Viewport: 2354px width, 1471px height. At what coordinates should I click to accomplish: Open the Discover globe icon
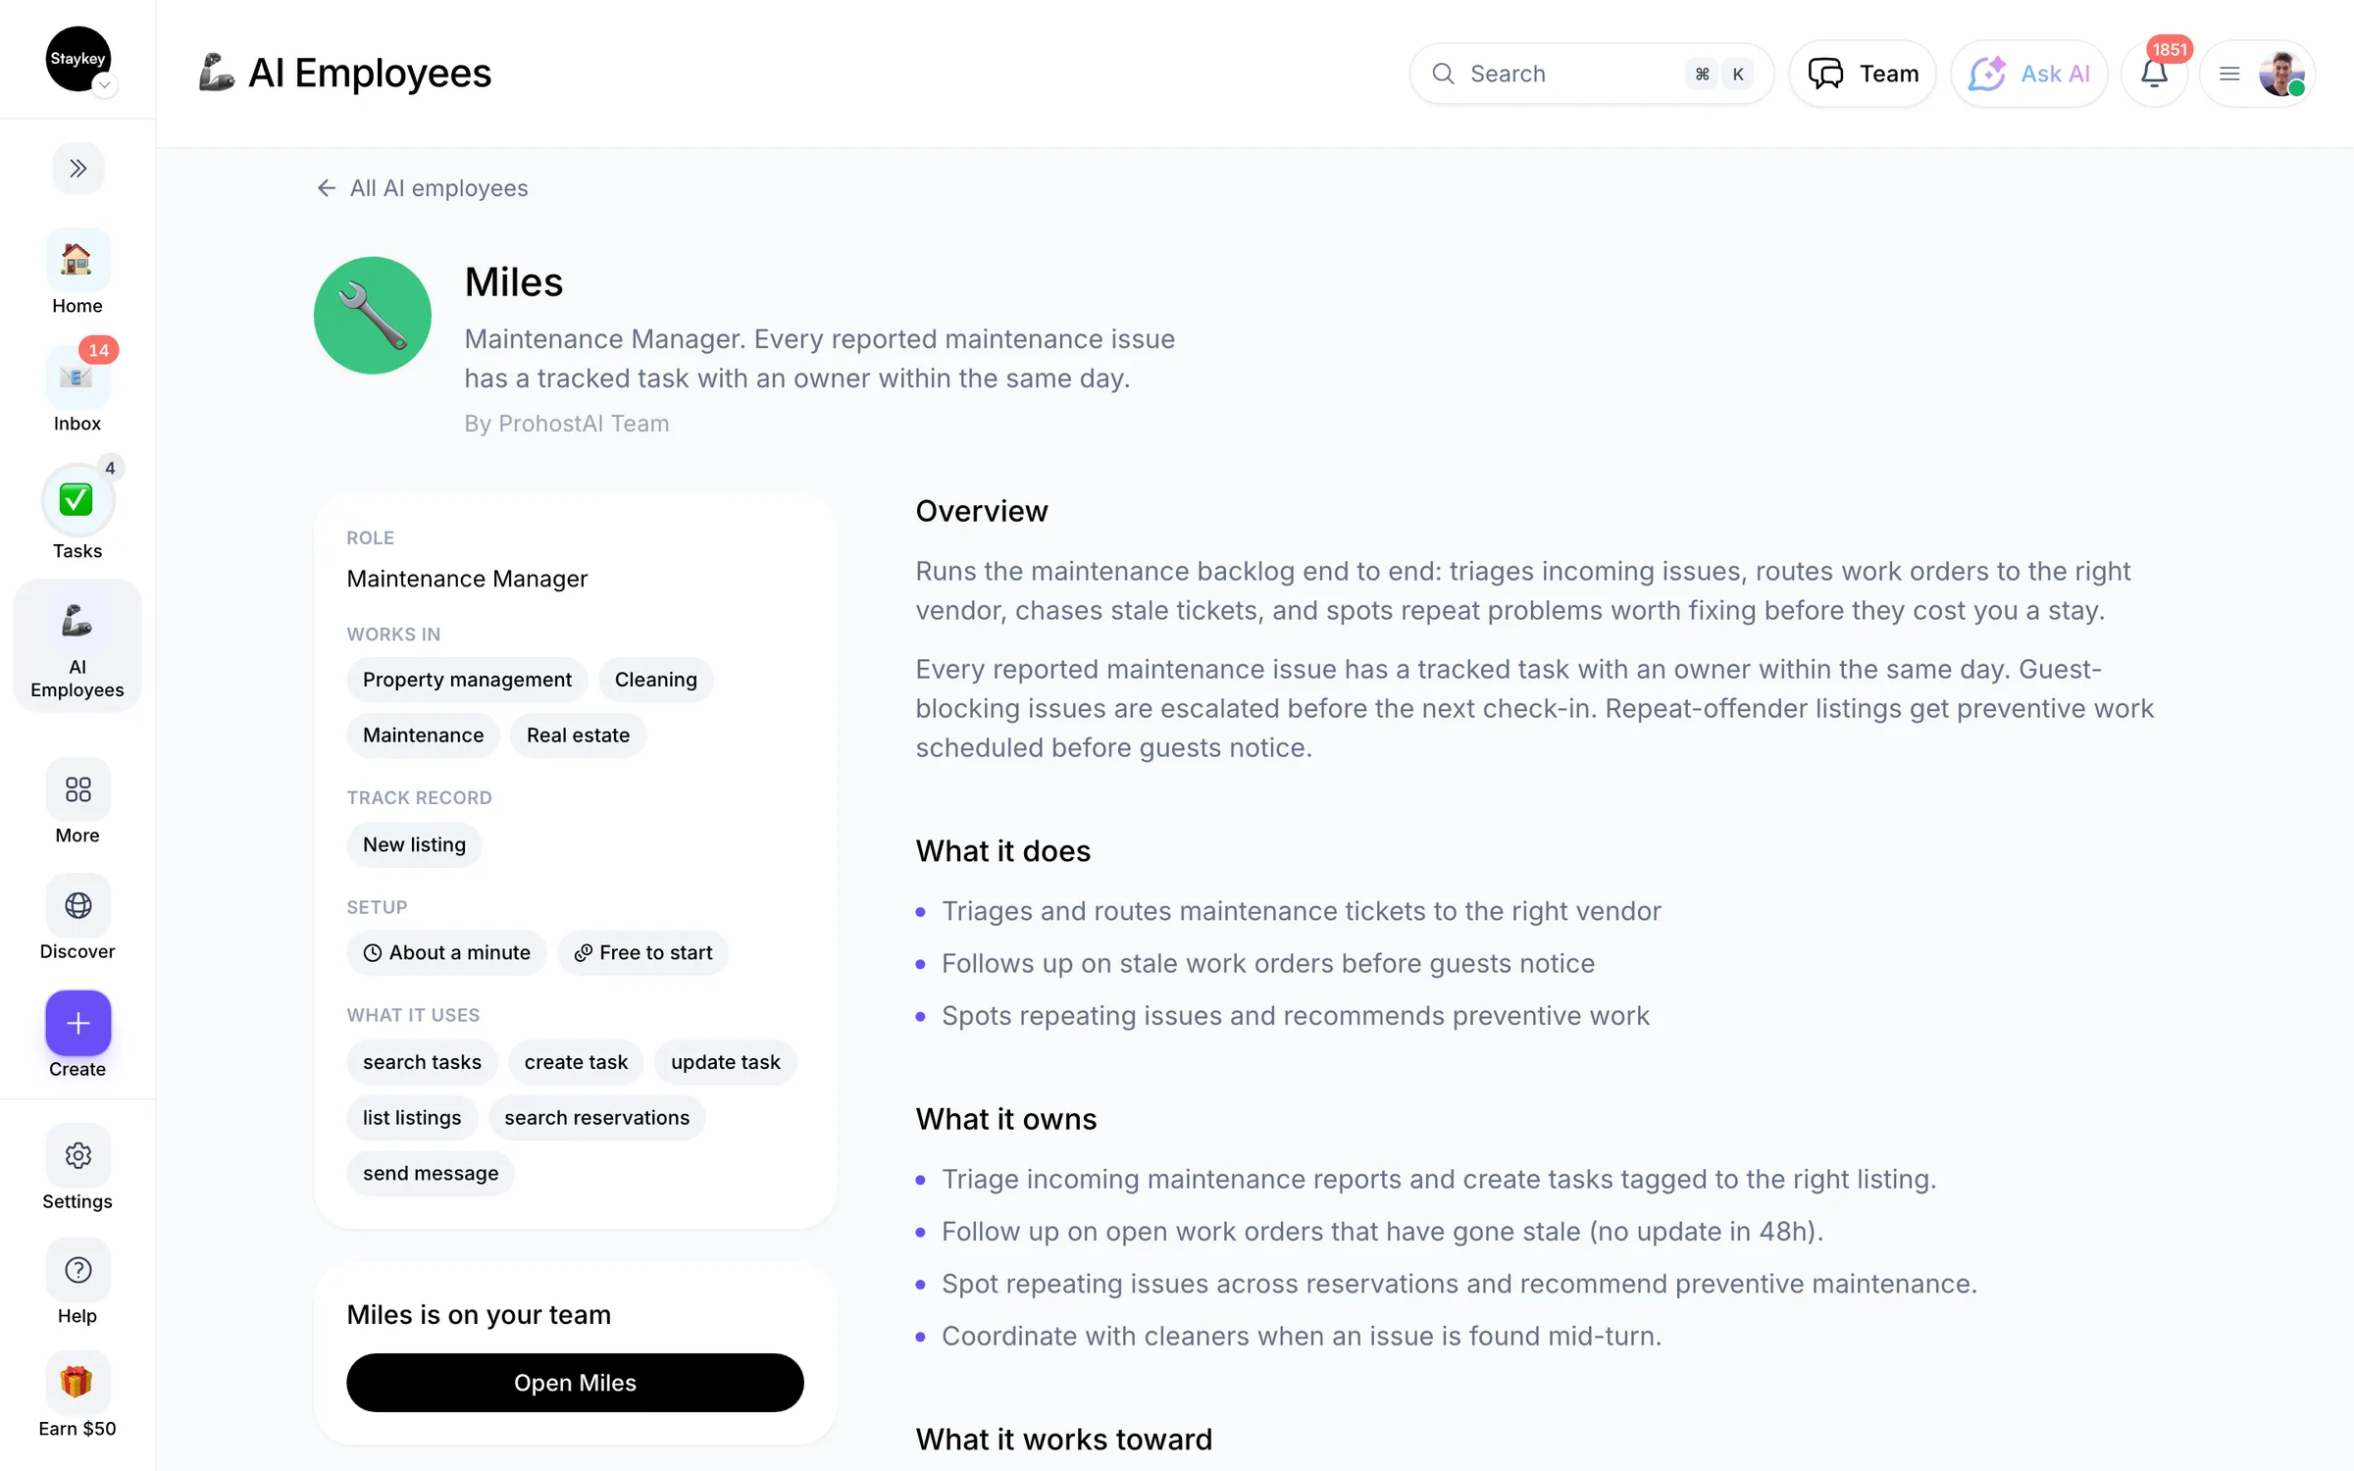coord(77,905)
